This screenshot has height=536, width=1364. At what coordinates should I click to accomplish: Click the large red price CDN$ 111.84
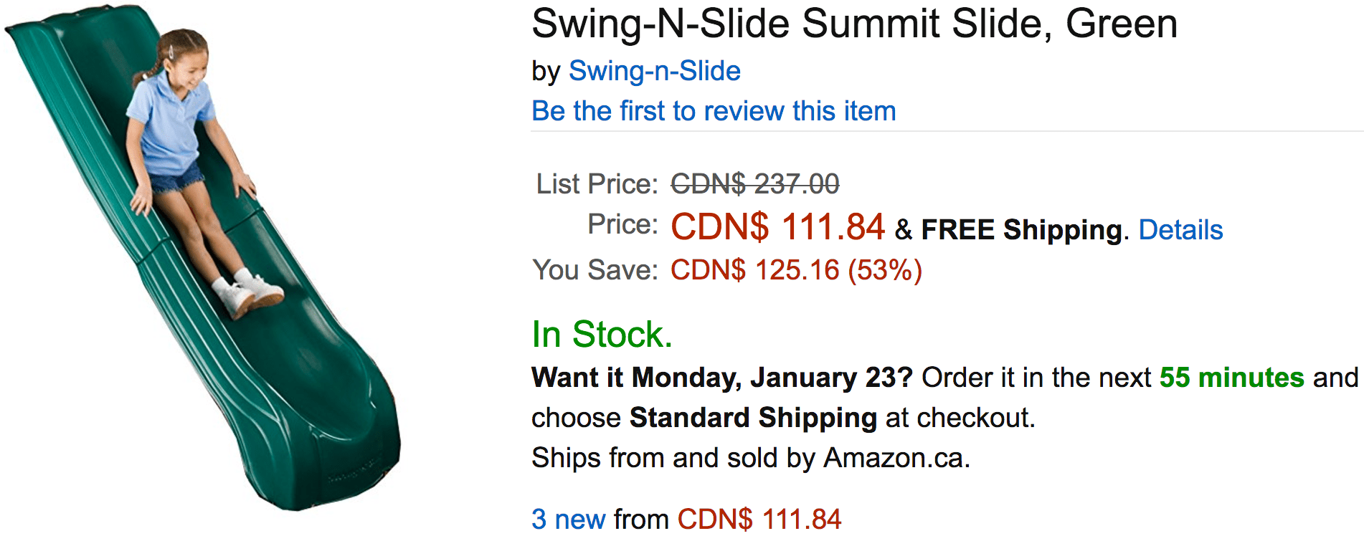click(777, 227)
